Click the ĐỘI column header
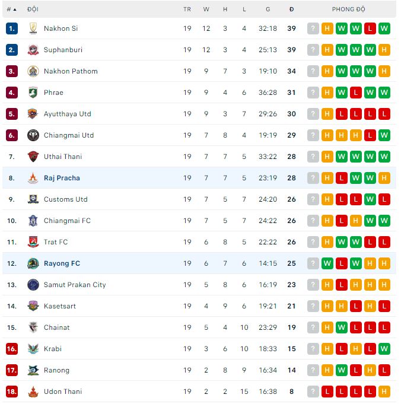401x404 pixels. [33, 9]
